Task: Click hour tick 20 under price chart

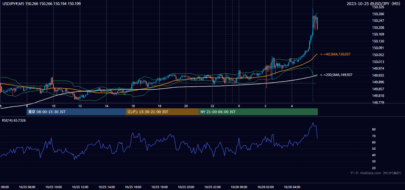Action: 186,106
